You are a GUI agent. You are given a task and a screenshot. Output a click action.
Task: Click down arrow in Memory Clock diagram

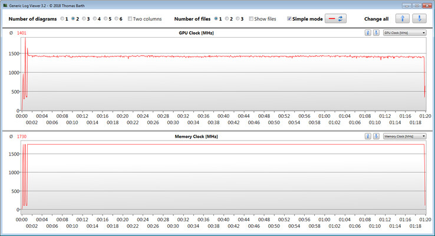tap(376, 136)
